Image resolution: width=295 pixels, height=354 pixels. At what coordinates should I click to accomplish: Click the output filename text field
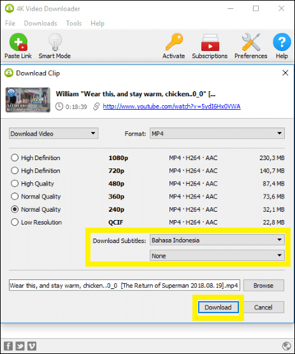[124, 285]
